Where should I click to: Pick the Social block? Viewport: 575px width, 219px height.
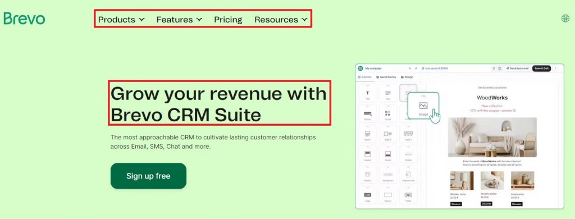point(388,114)
